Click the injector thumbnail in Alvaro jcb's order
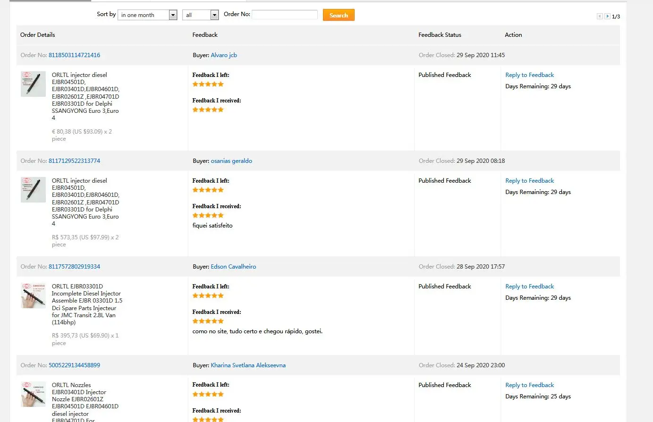This screenshot has height=422, width=653. click(33, 84)
